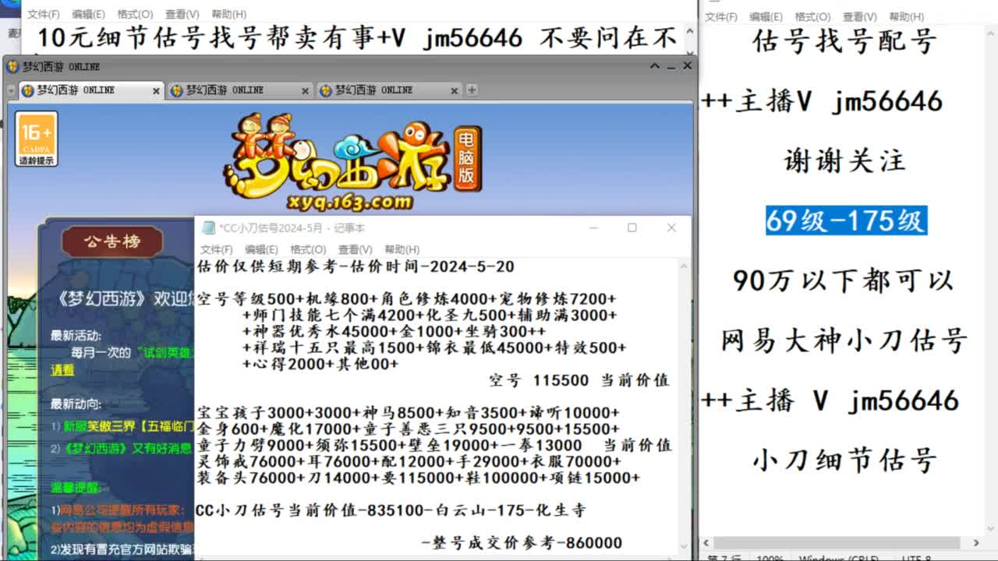Click the 灵饰戒76000+耳76000 line
Viewport: 998px width, 561px height.
[x=409, y=461]
